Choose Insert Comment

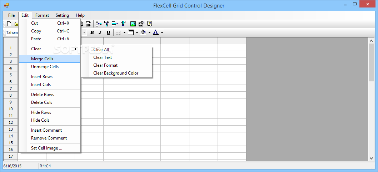(49, 130)
